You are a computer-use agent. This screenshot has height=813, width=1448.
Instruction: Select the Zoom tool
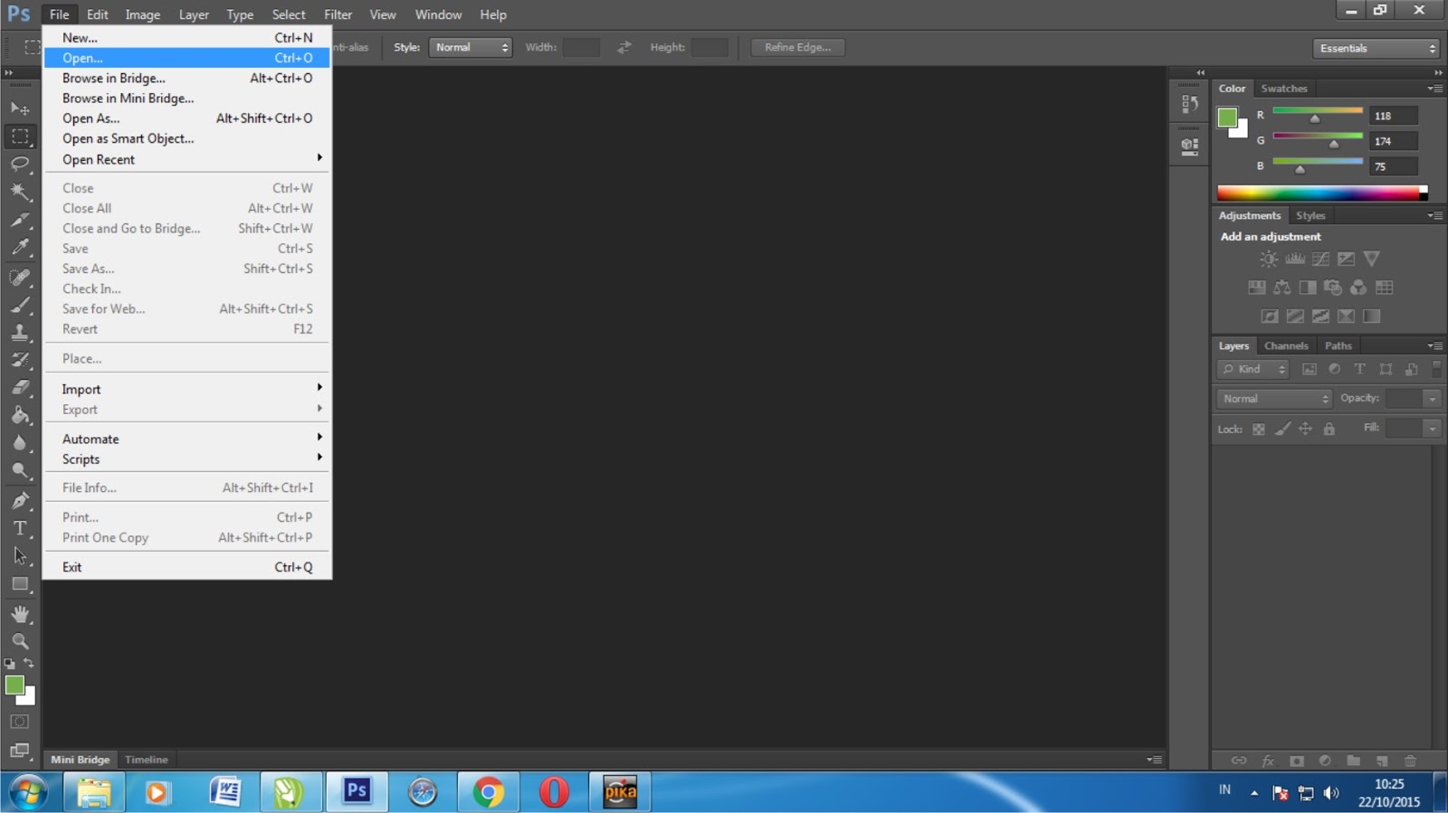tap(20, 641)
